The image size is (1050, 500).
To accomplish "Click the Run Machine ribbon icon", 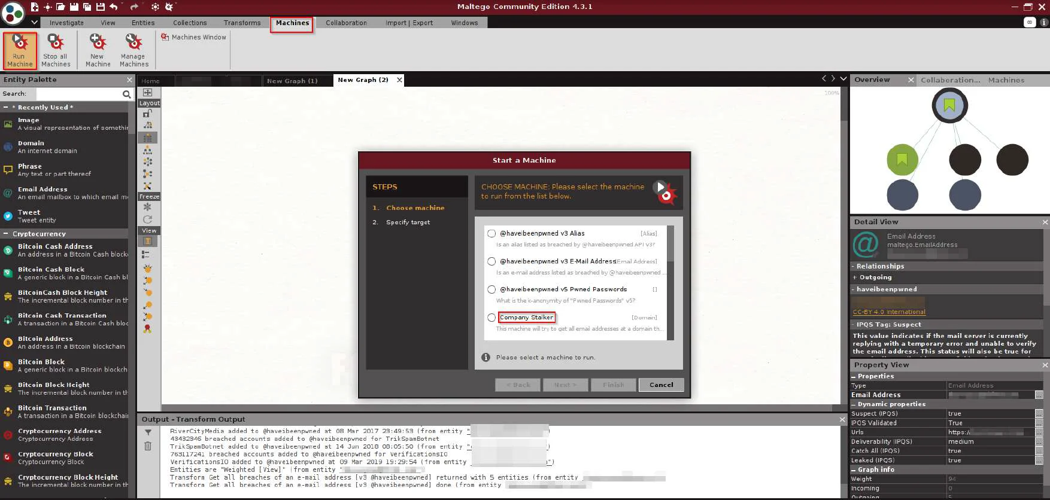I will click(20, 50).
